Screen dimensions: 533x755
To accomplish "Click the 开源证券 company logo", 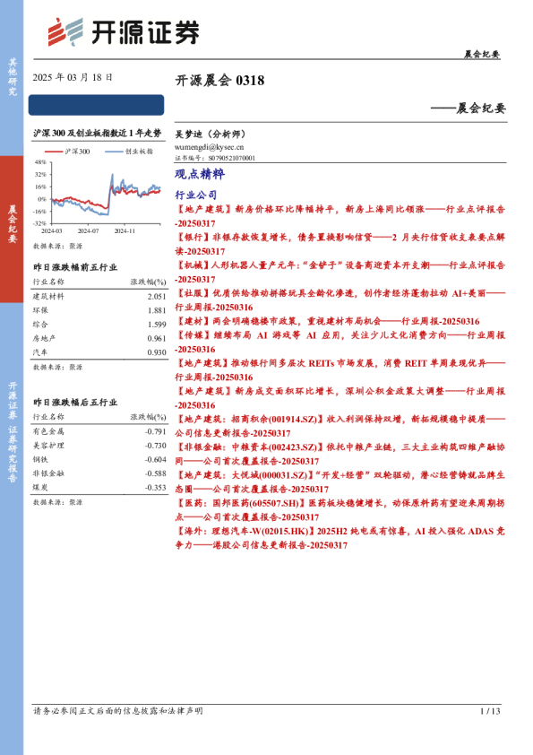I will point(123,32).
